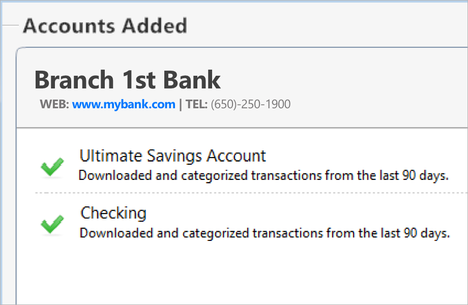
Task: Select the Checking account name
Action: tap(113, 213)
